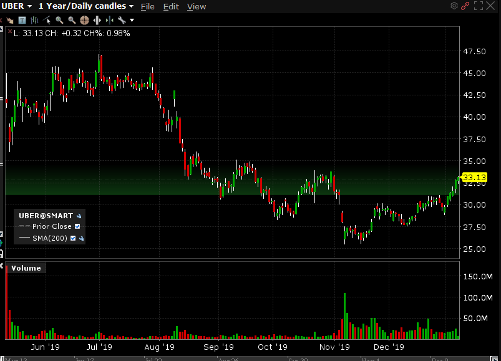Click the chart type bars icon

34,21
